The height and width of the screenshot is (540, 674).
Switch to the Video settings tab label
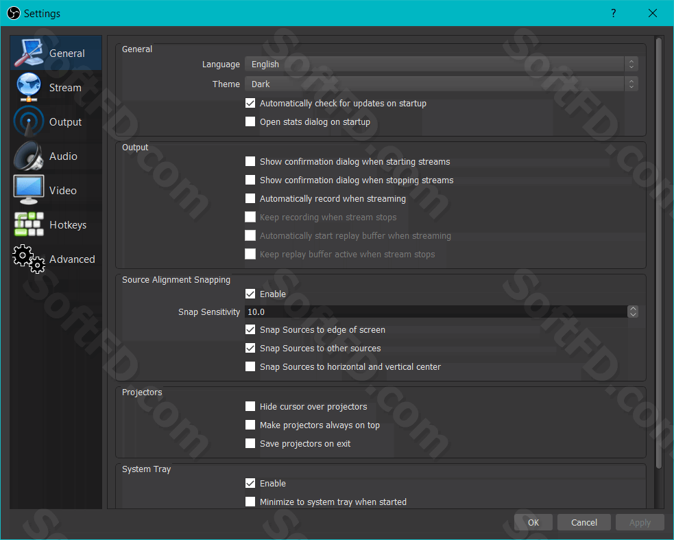pos(63,191)
